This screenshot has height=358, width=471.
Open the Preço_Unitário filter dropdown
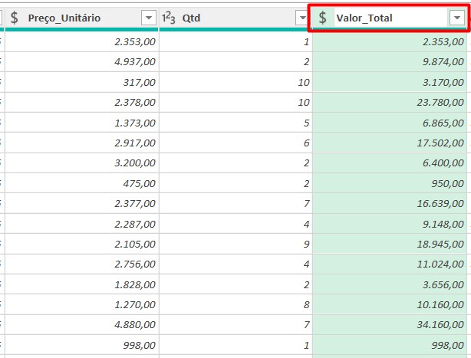(x=149, y=18)
